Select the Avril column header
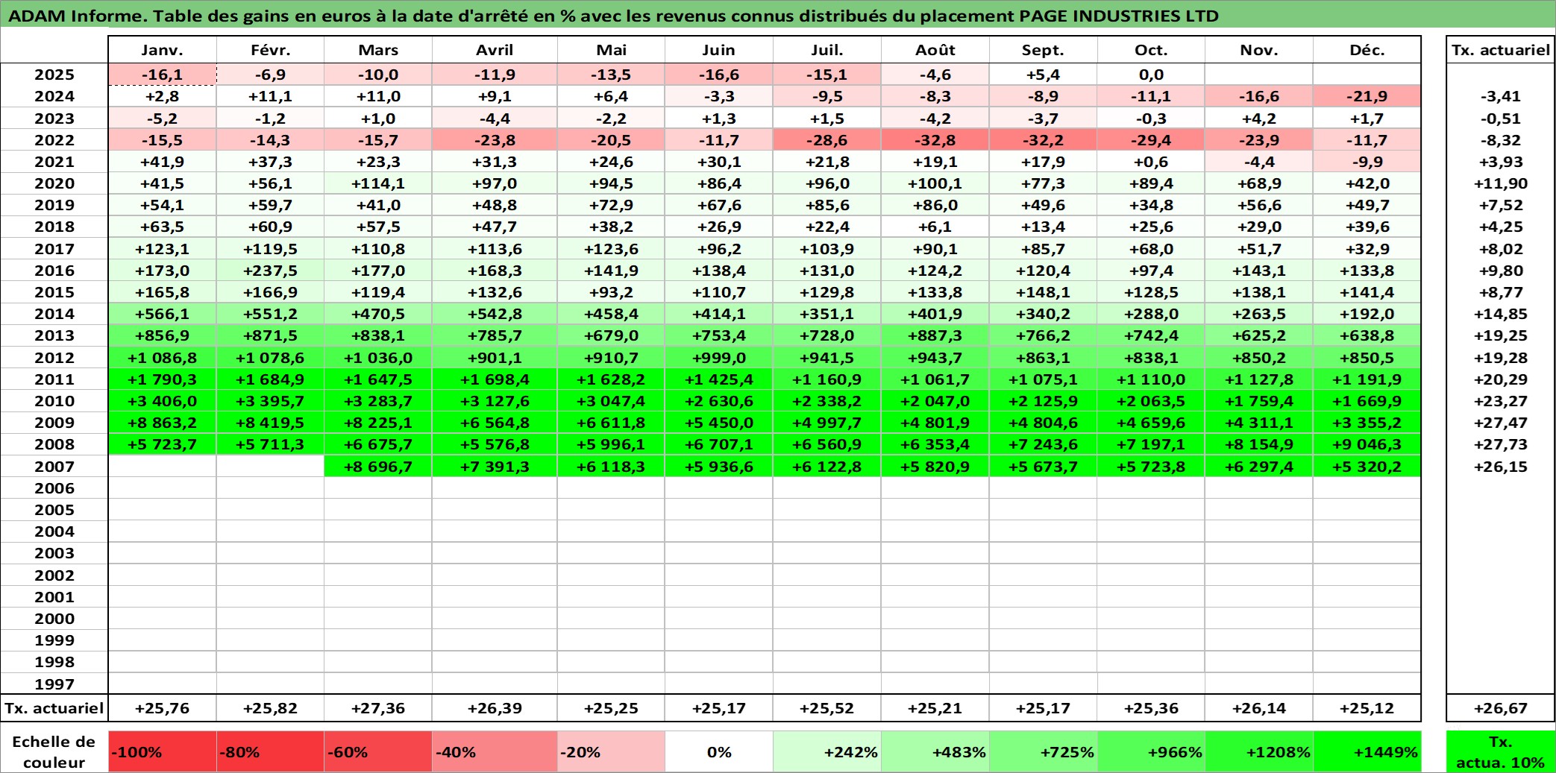The image size is (1556, 773). pyautogui.click(x=495, y=50)
